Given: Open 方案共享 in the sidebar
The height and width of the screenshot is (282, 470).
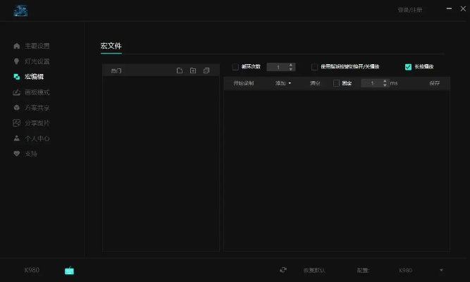Looking at the screenshot, I should 37,108.
